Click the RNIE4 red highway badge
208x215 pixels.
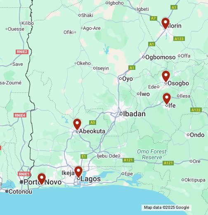[x=20, y=115]
